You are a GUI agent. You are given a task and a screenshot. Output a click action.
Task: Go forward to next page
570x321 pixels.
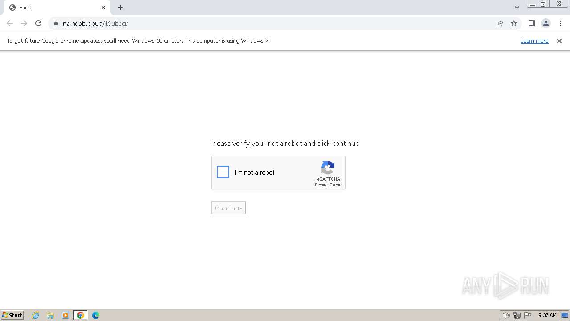pos(24,23)
